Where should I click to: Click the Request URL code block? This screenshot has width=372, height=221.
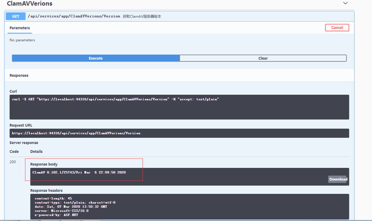click(179, 133)
